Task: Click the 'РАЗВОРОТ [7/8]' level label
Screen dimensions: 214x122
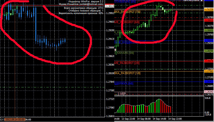Action: (131, 12)
